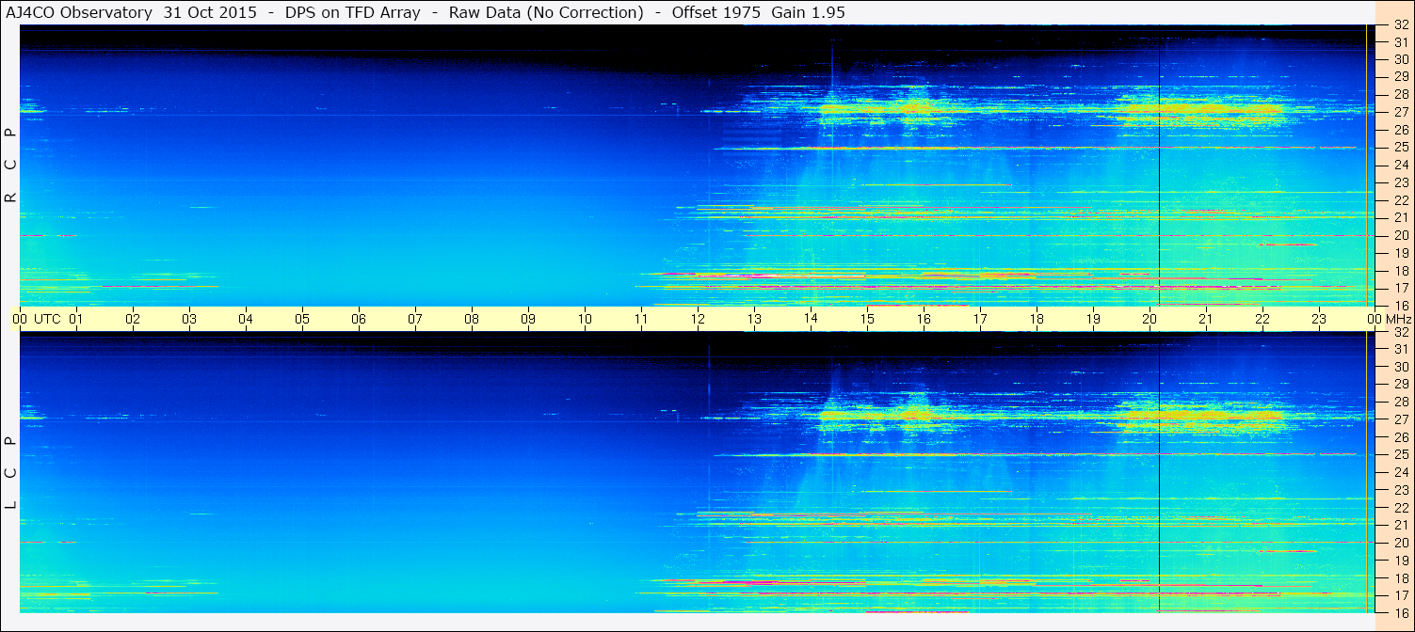Image resolution: width=1415 pixels, height=632 pixels.
Task: Click the "MHz" unit label at the time axis end
Action: [1399, 319]
